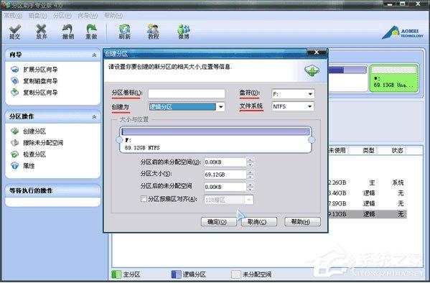
Task: Click the 分区卷标 label input field
Action: 187,93
